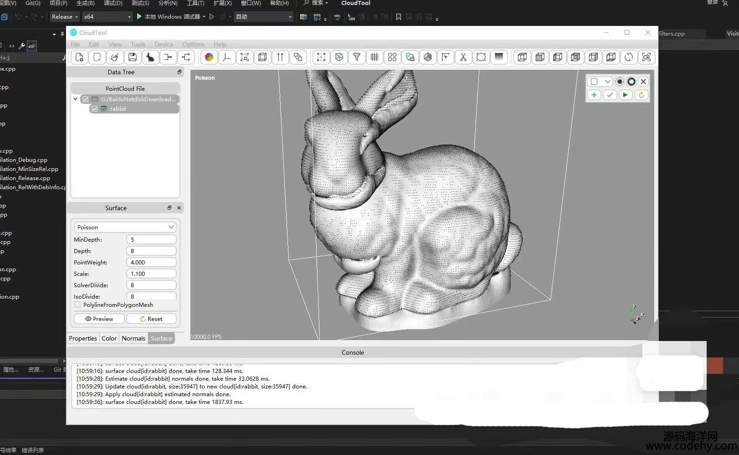Expand dropdown arrow in viewport overlay panel
The width and height of the screenshot is (739, 455).
click(607, 82)
